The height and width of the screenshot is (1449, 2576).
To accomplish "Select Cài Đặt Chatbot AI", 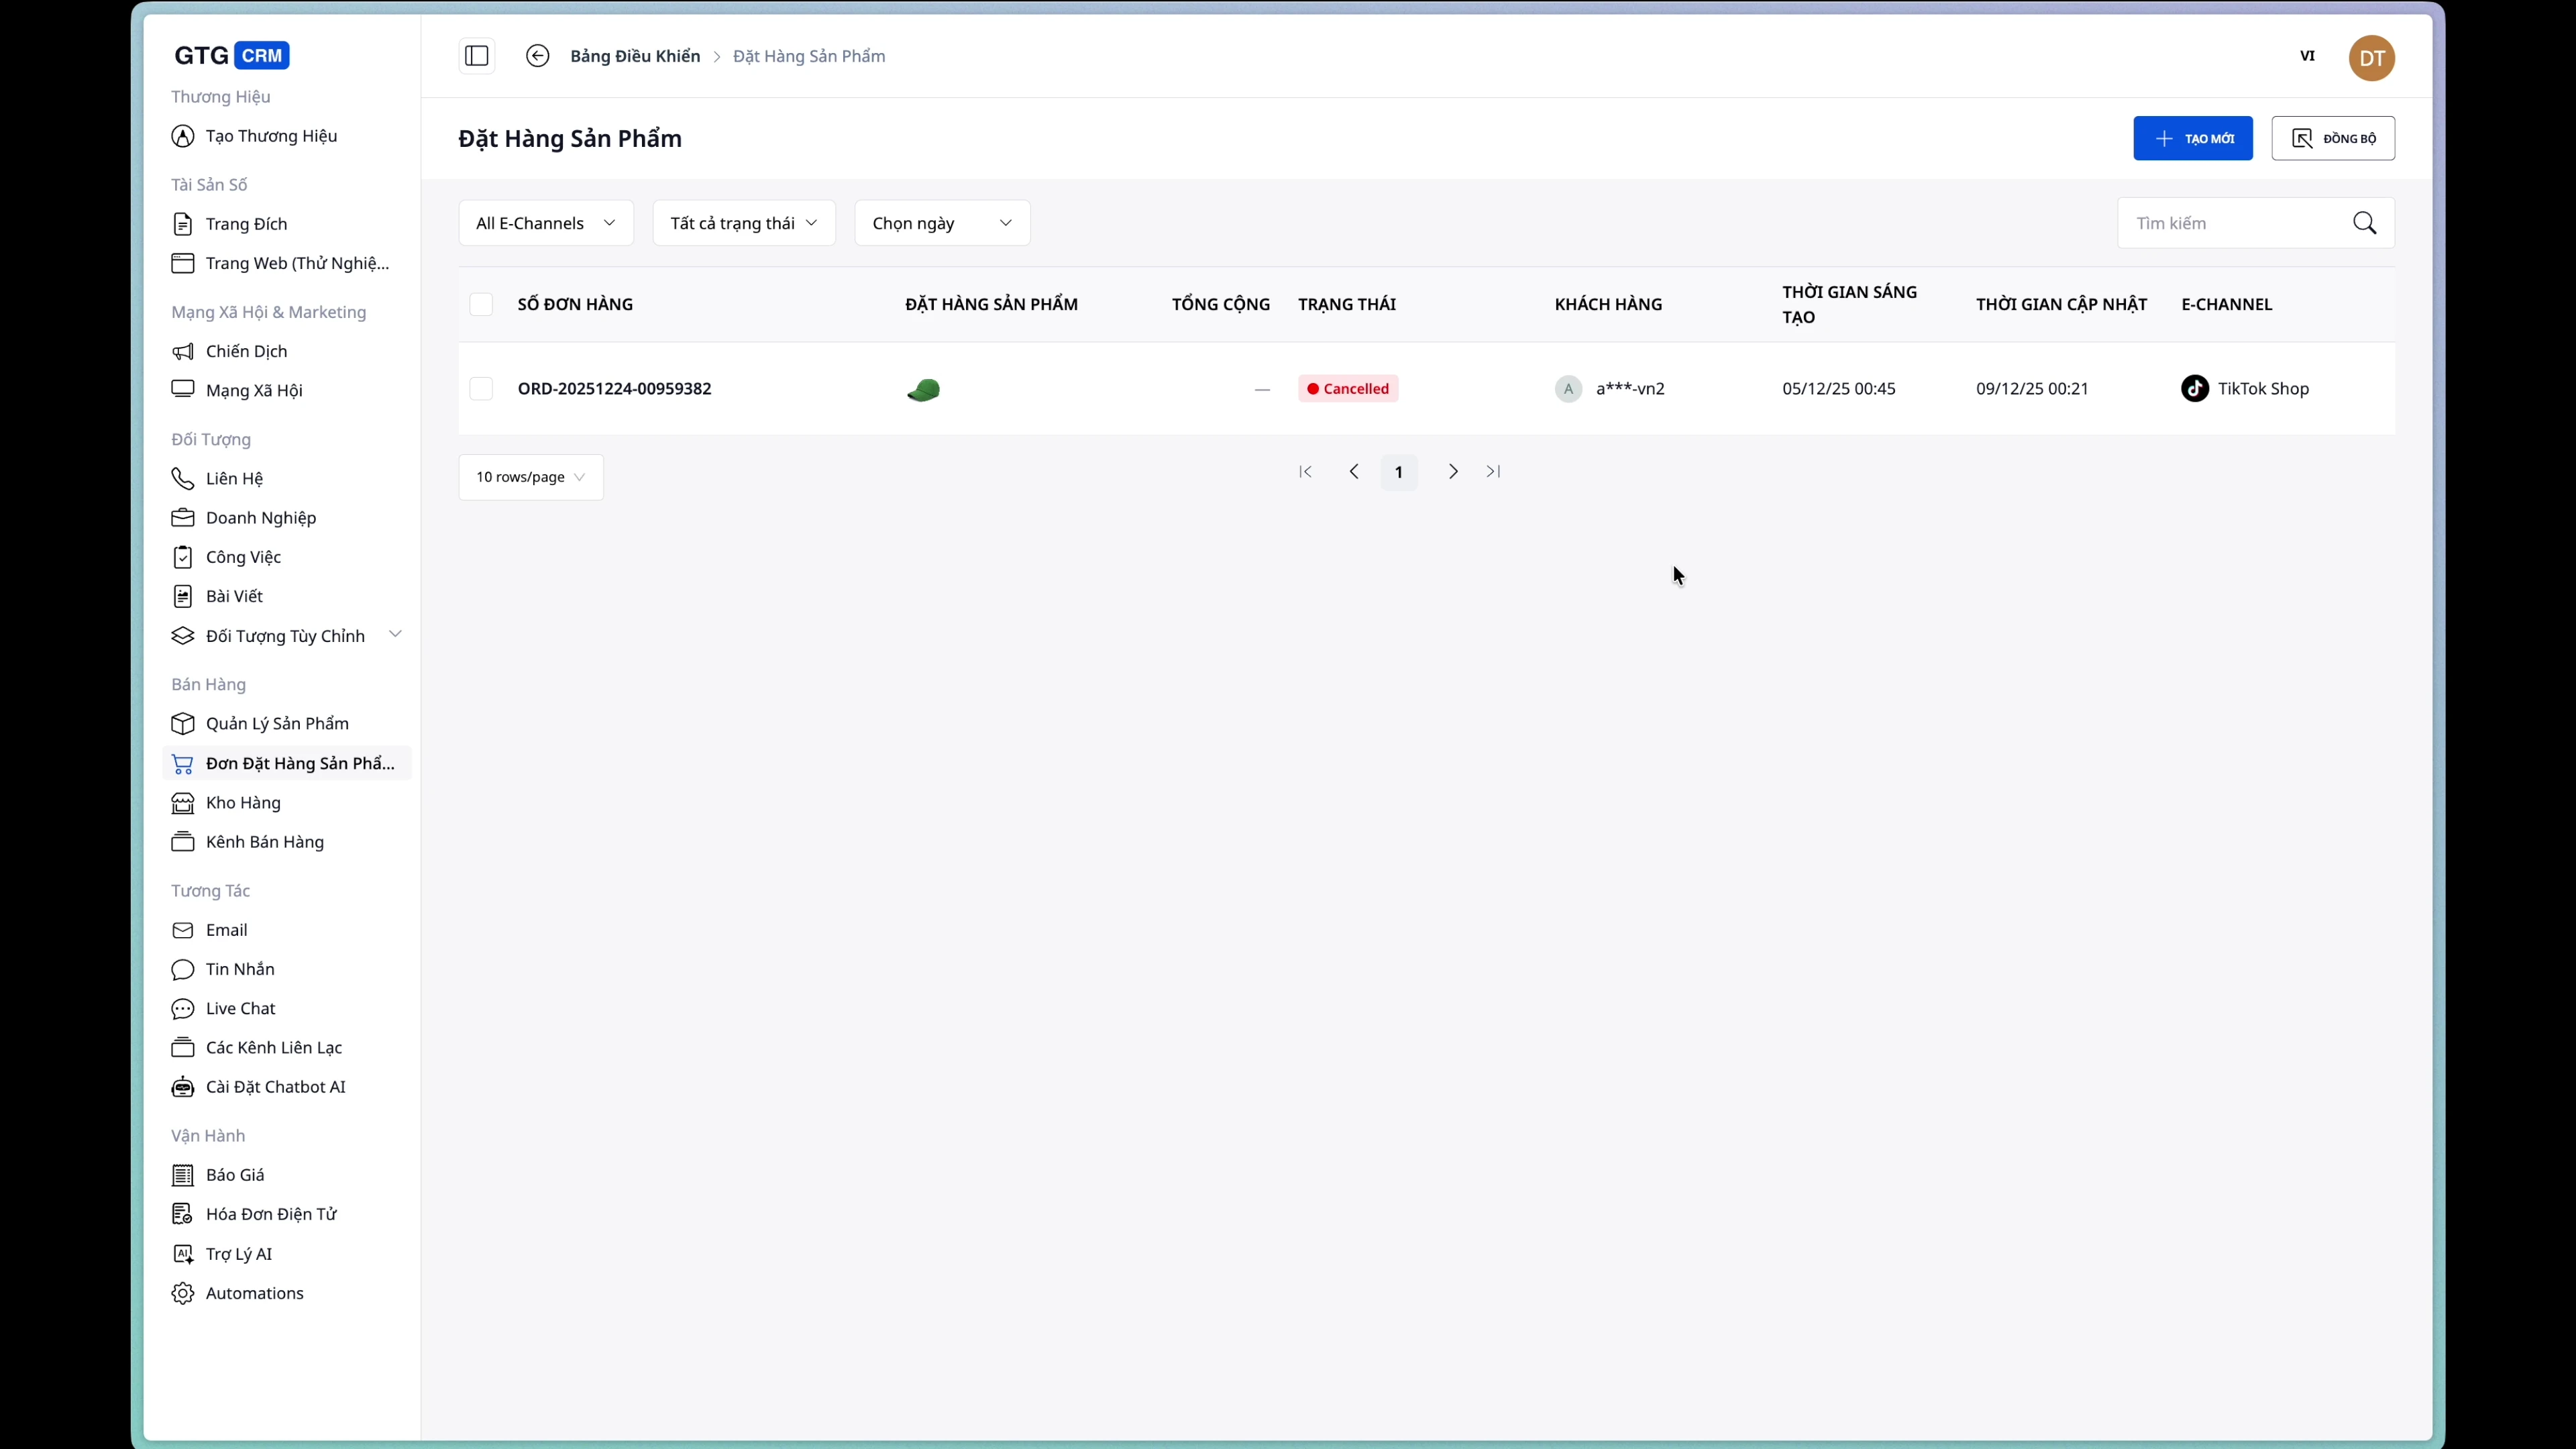I will pyautogui.click(x=276, y=1087).
